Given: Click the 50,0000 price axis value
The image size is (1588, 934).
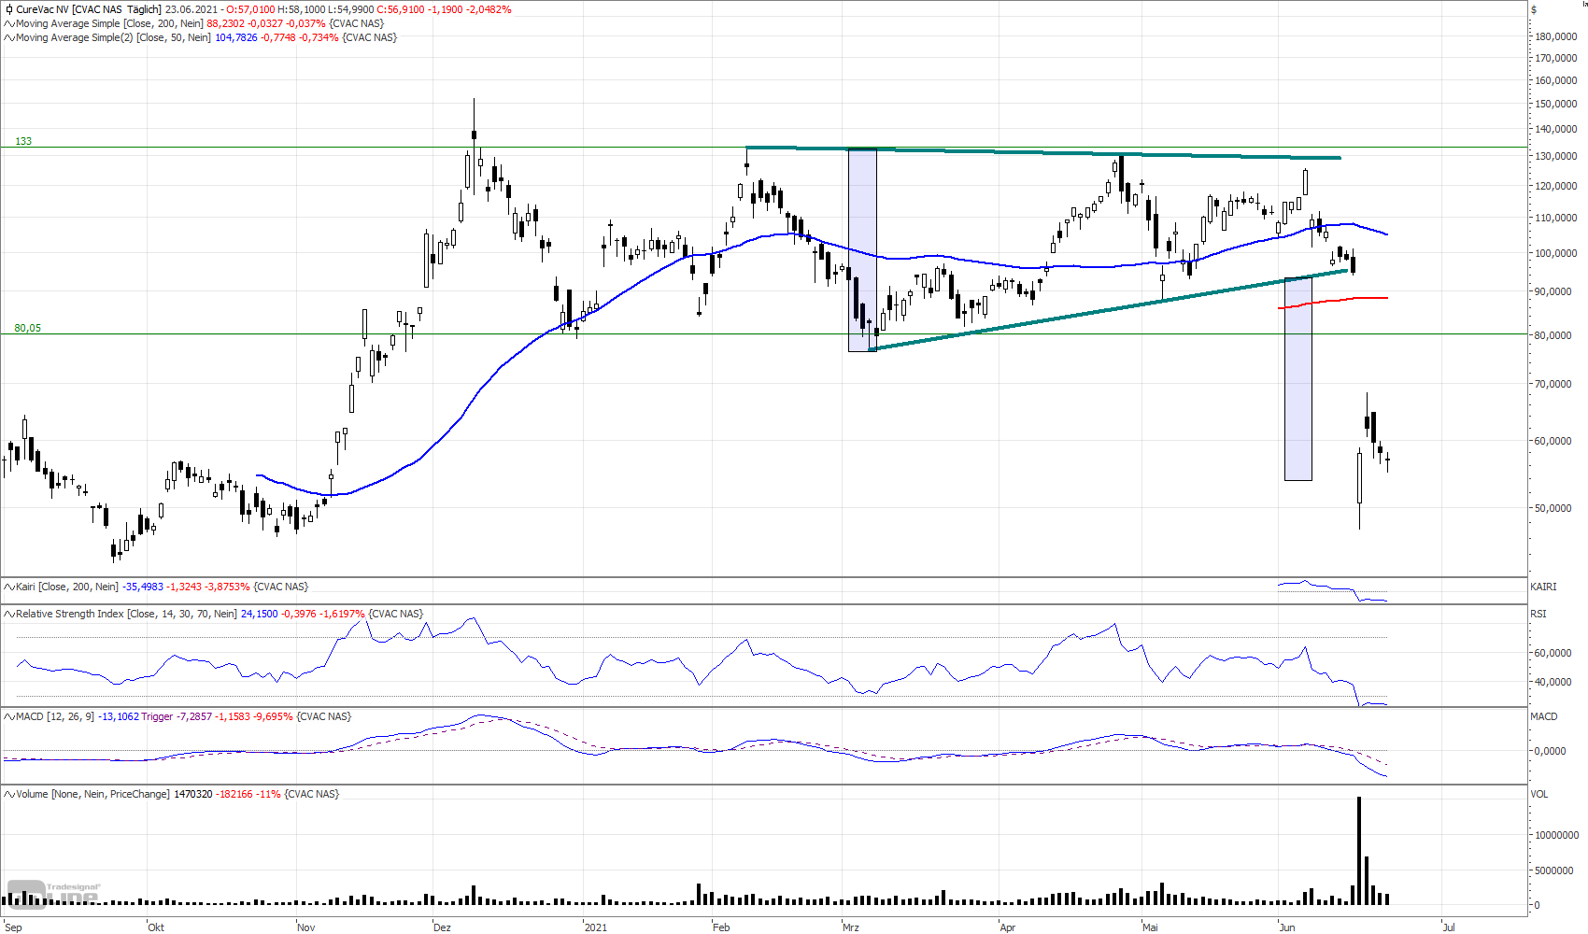Looking at the screenshot, I should pyautogui.click(x=1553, y=508).
